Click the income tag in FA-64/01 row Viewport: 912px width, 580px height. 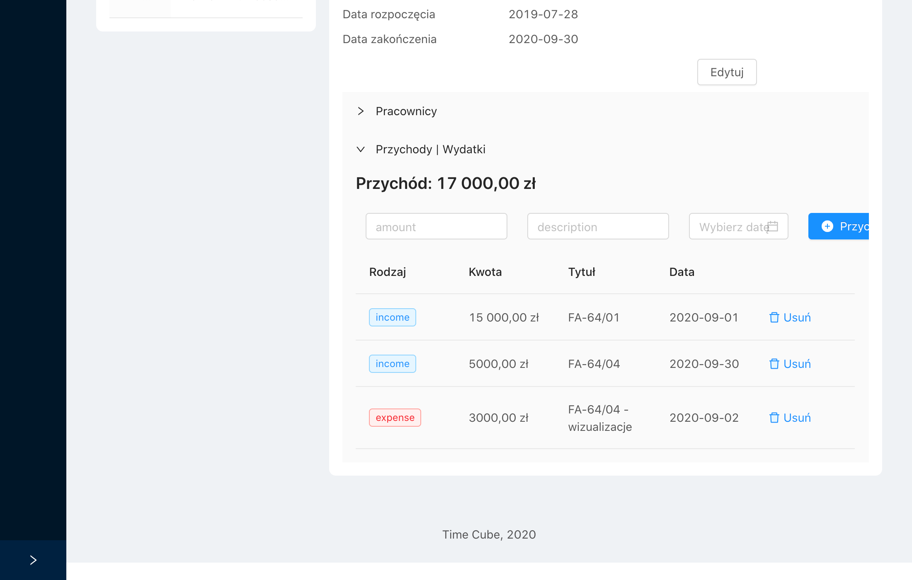392,317
